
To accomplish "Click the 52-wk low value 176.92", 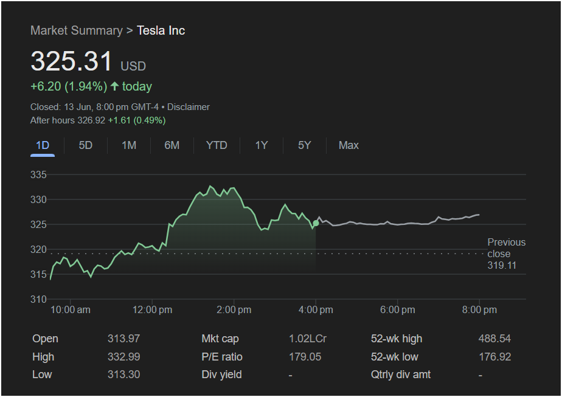I will click(495, 357).
